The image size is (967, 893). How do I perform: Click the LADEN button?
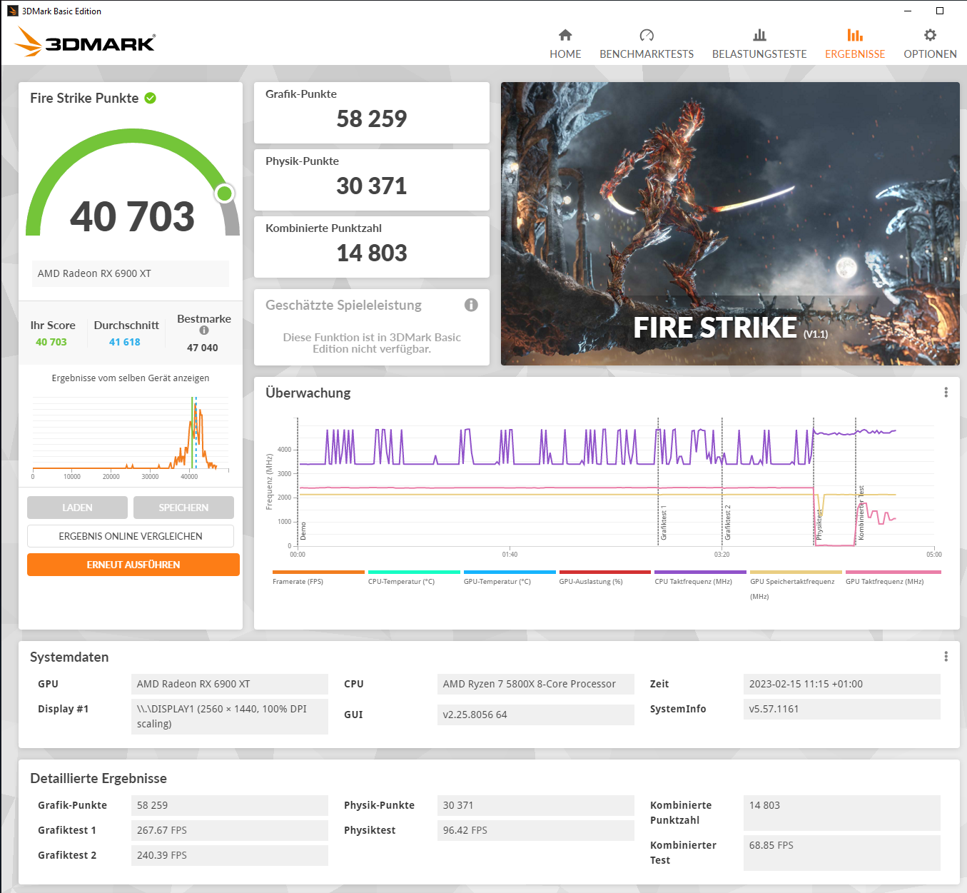pyautogui.click(x=77, y=508)
